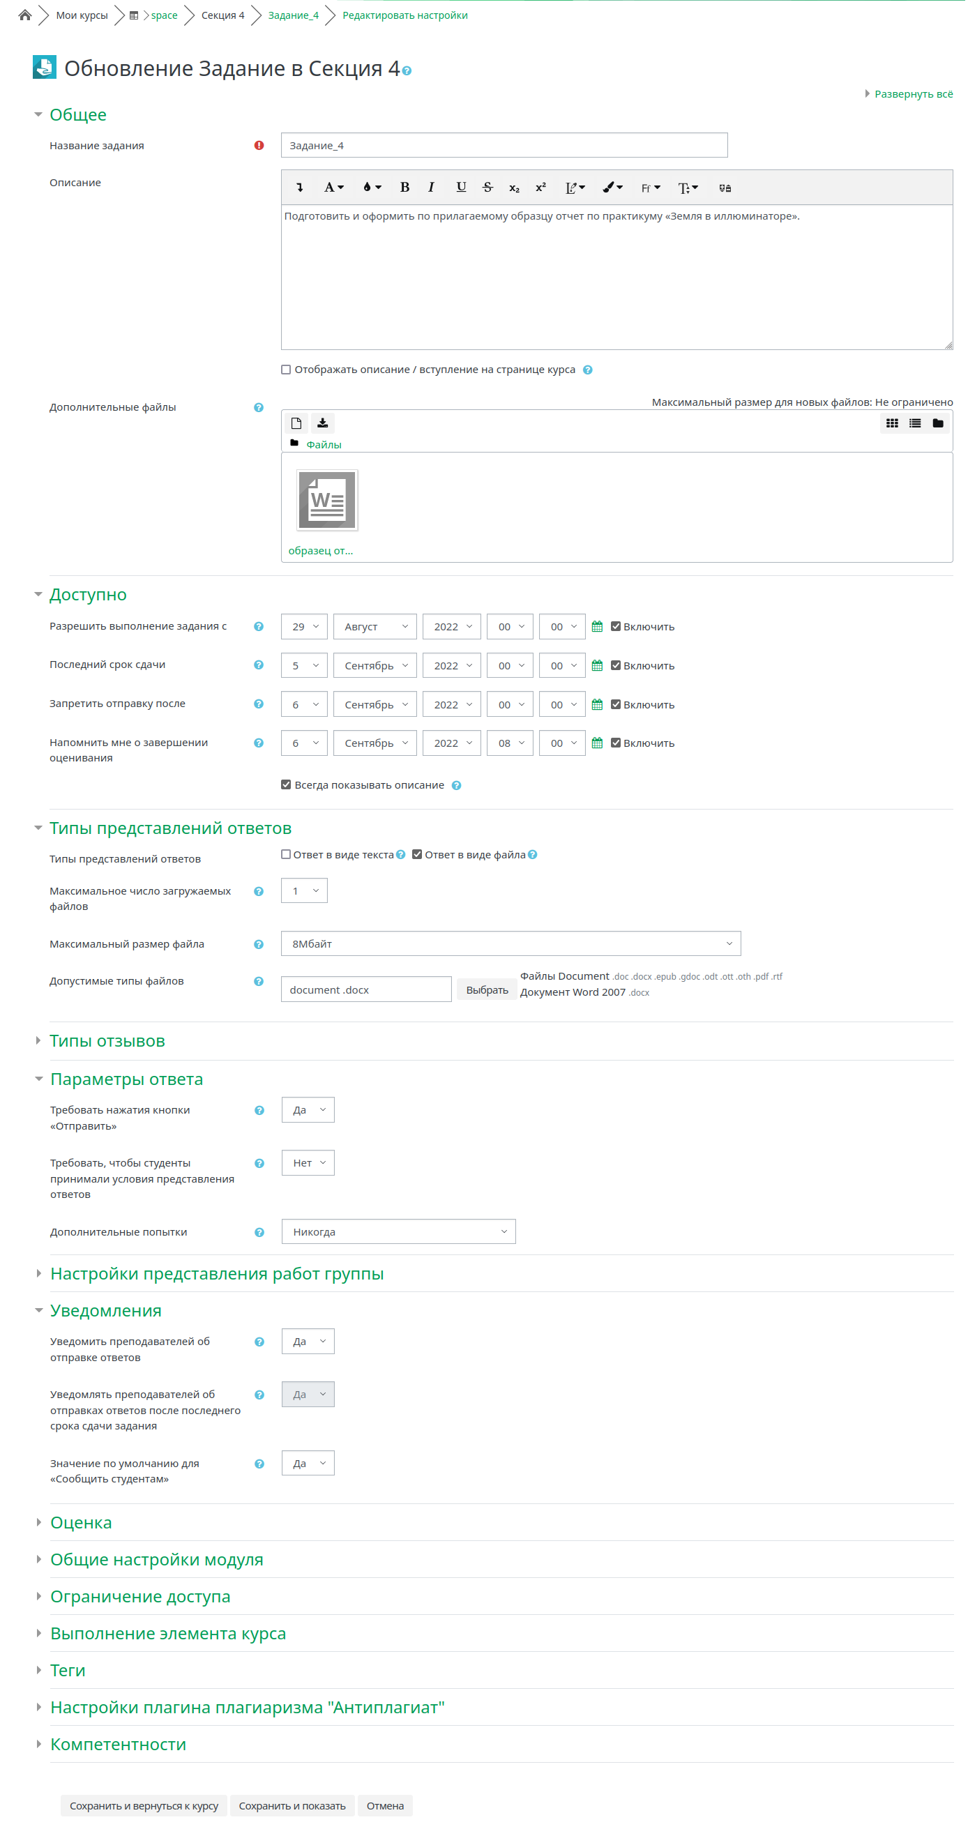The height and width of the screenshot is (1829, 968).
Task: Apply underline formatting
Action: [x=461, y=188]
